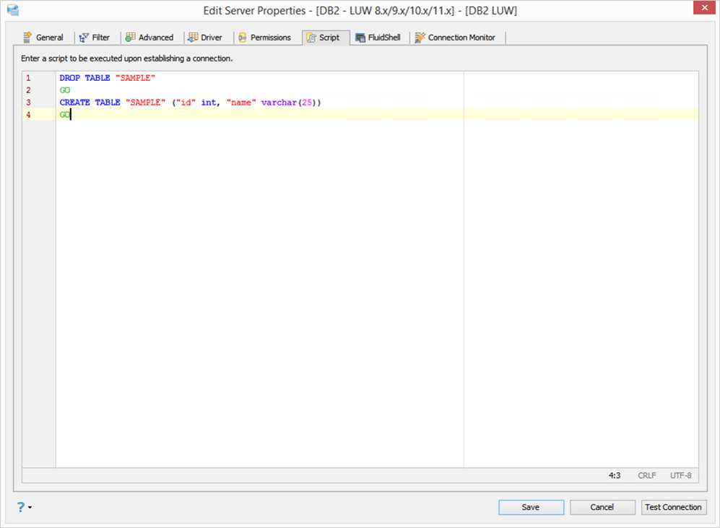720x528 pixels.
Task: Click the "id" column identifier
Action: (186, 103)
